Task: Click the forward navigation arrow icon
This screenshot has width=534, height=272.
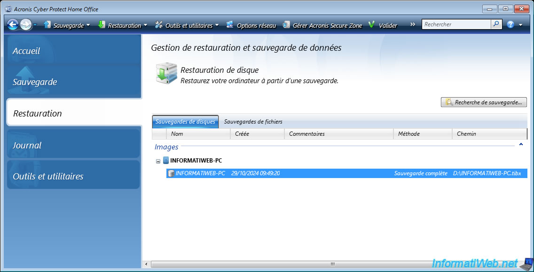Action: pyautogui.click(x=26, y=25)
